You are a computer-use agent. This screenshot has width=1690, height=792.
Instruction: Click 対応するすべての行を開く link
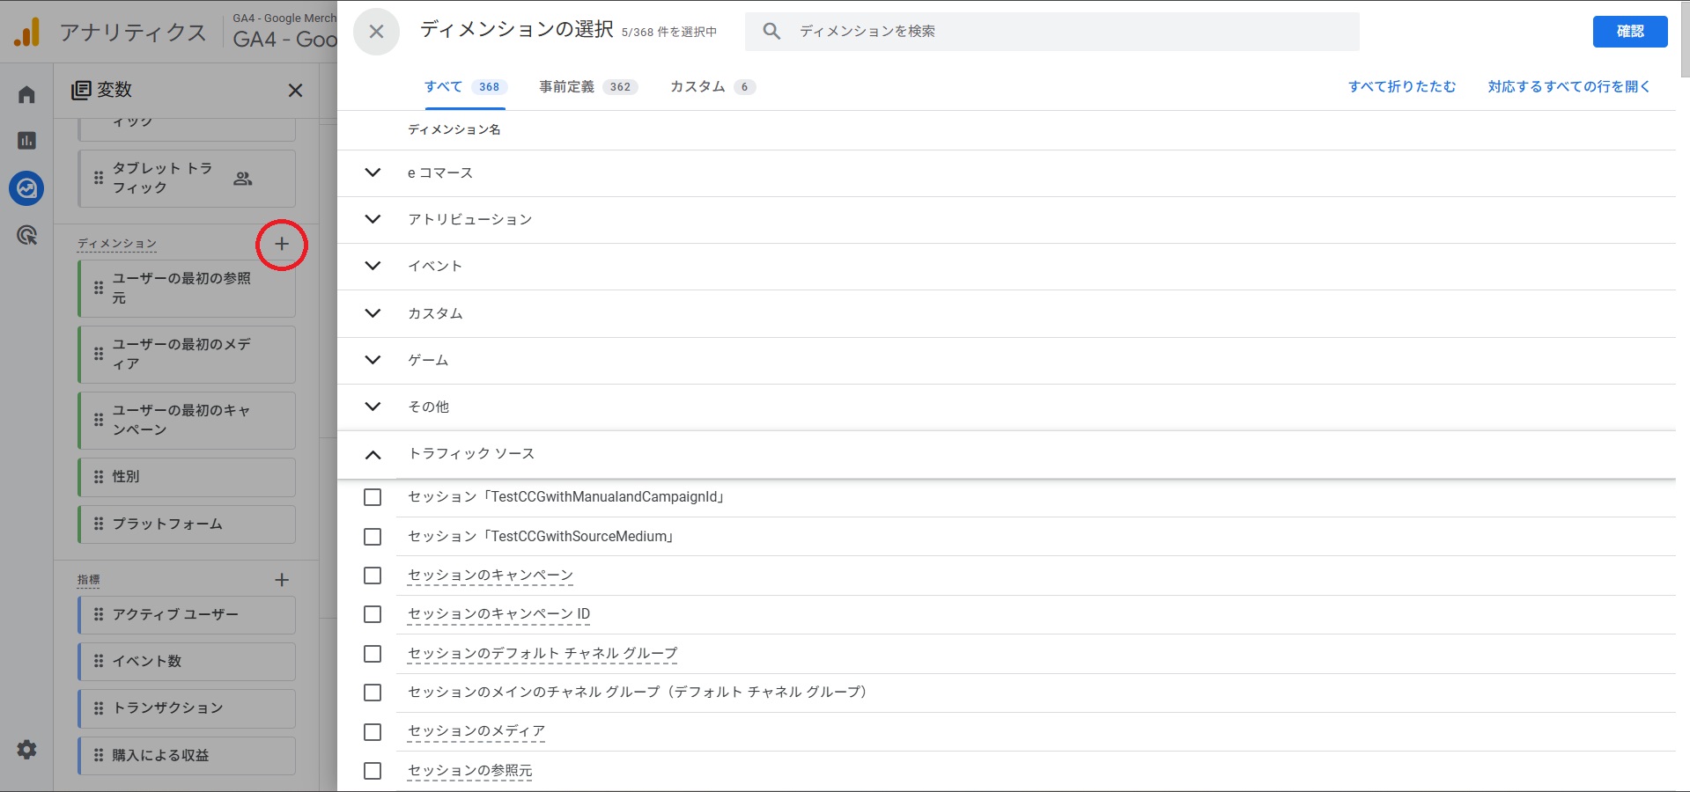1568,86
